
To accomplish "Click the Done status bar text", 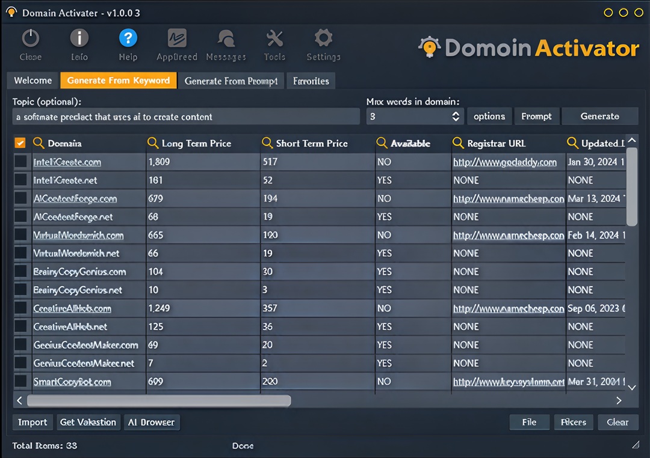I will [x=243, y=445].
